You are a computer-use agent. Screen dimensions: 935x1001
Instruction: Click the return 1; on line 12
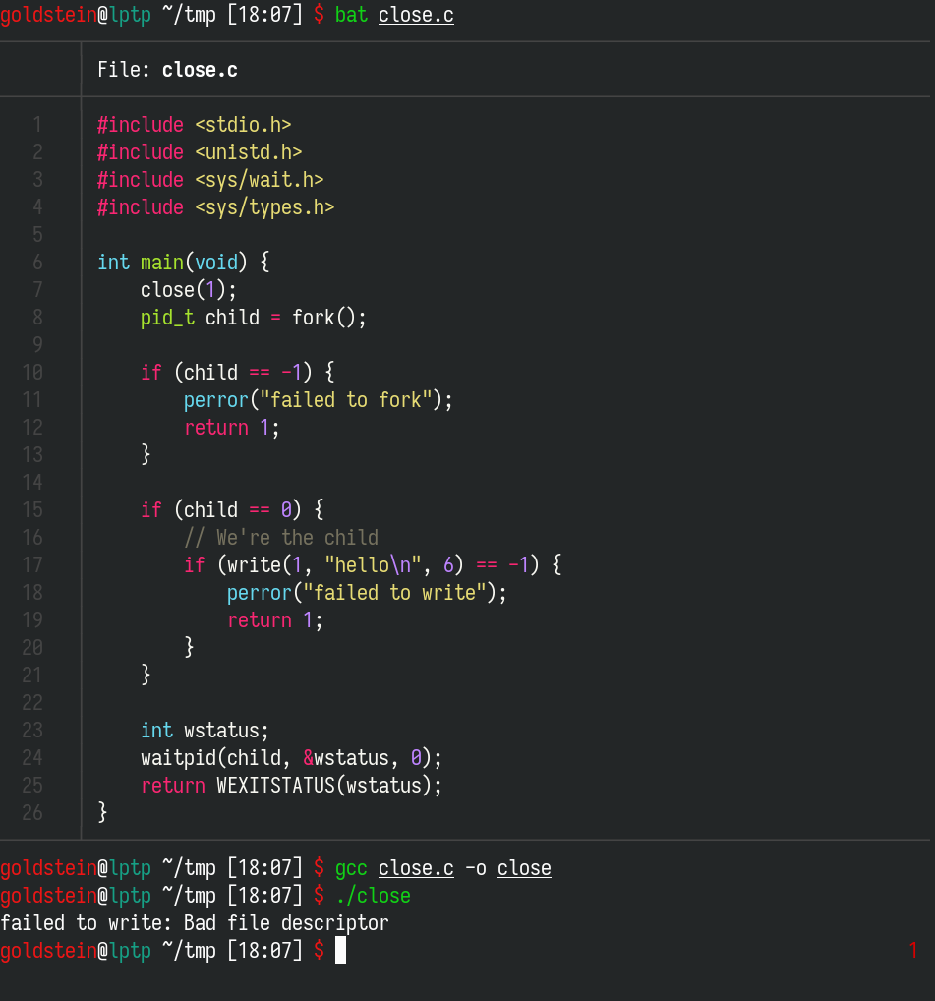click(x=232, y=427)
